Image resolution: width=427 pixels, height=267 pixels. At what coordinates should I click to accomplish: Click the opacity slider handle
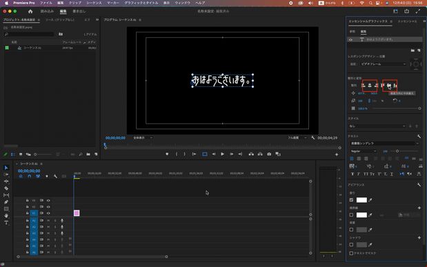(x=419, y=108)
